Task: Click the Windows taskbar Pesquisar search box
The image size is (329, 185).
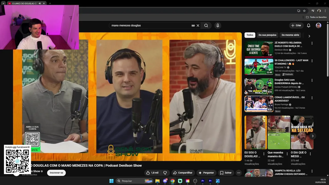Action: (134, 181)
